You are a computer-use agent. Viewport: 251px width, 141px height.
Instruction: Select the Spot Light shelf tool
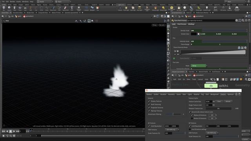(x=133, y=8)
